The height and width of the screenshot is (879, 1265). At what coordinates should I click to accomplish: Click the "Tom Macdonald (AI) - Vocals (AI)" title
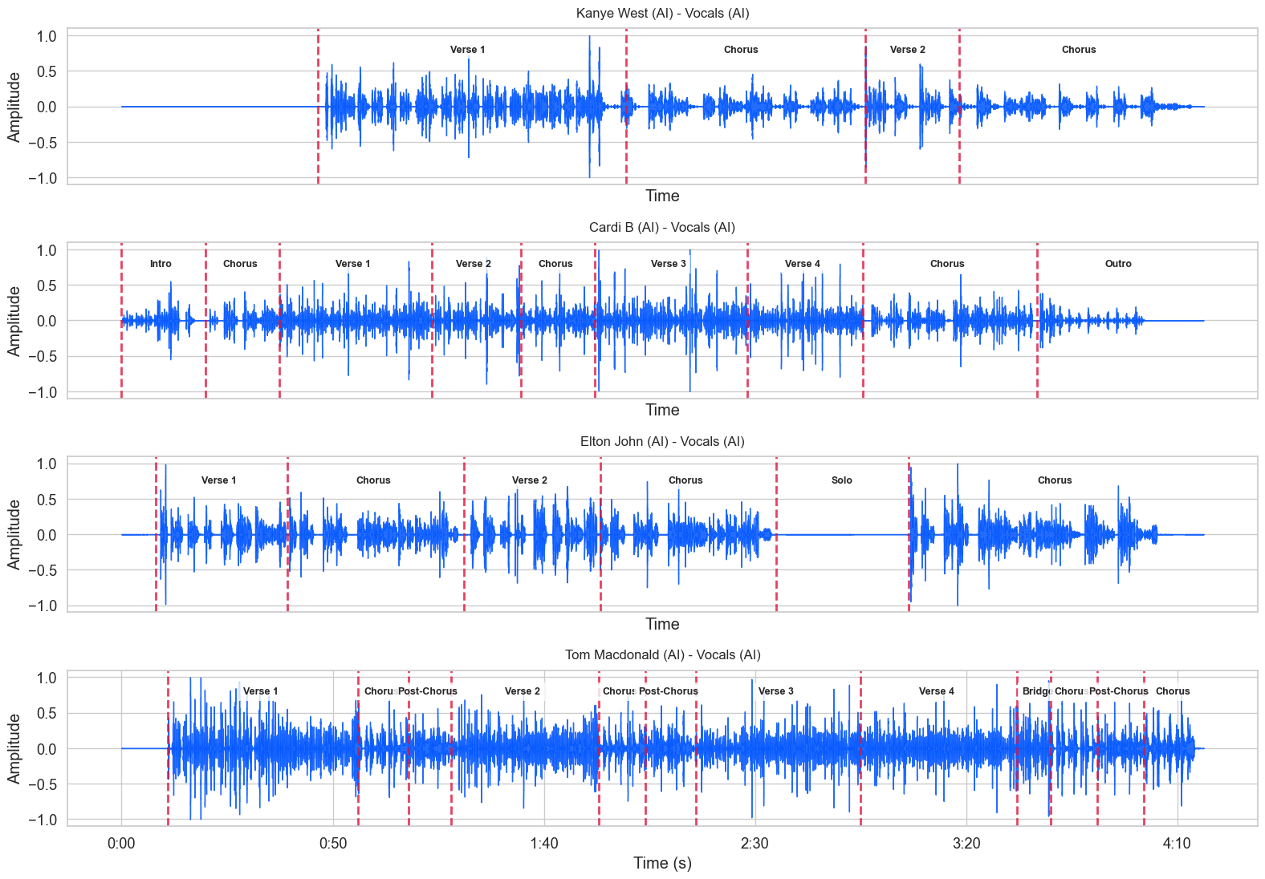coord(662,655)
